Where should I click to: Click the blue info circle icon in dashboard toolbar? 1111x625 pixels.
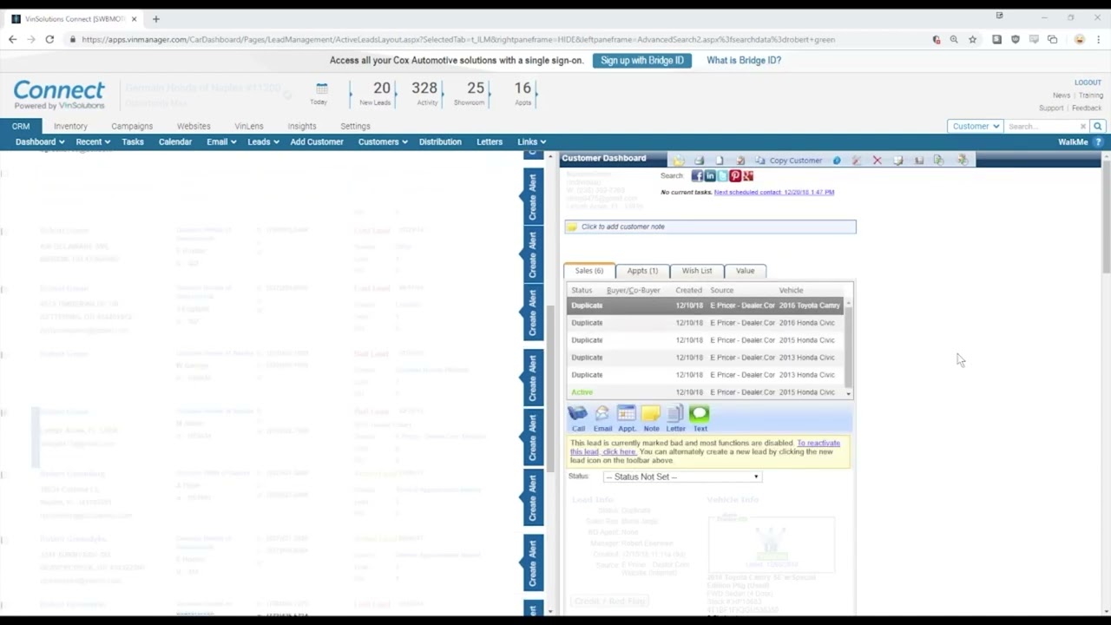point(837,161)
